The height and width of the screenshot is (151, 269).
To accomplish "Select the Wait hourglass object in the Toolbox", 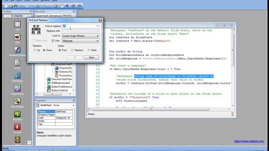I will [x=17, y=140].
